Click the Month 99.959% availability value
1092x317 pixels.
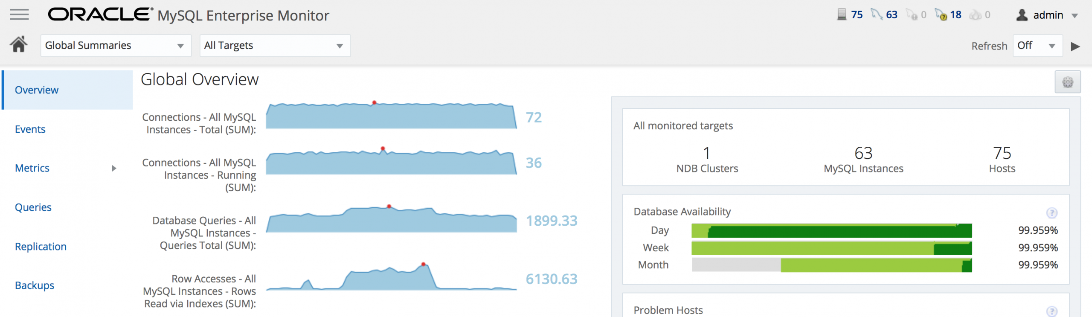[x=1038, y=265]
